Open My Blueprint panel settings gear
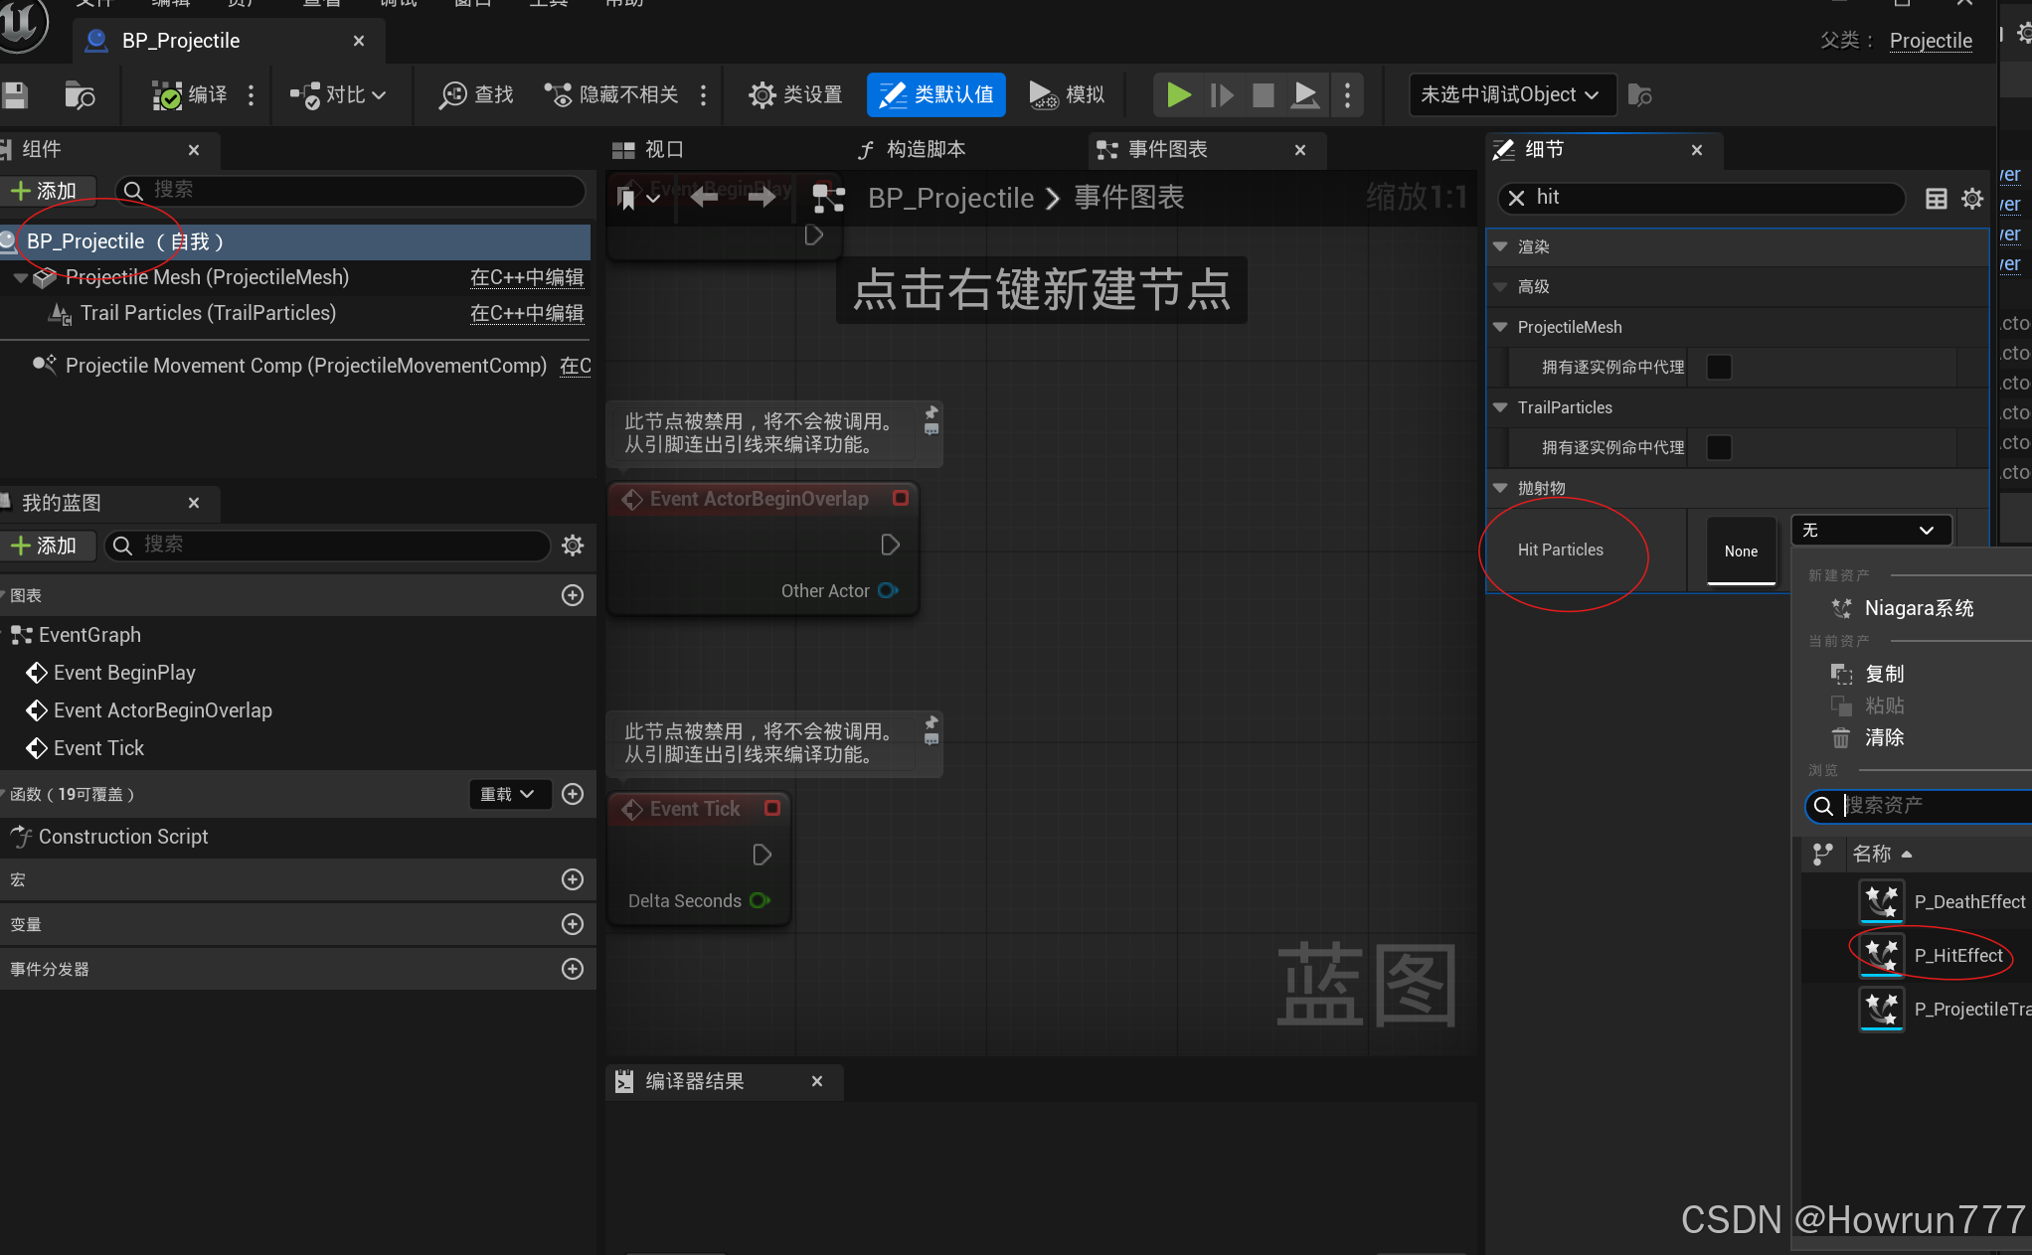This screenshot has height=1255, width=2032. 573,546
